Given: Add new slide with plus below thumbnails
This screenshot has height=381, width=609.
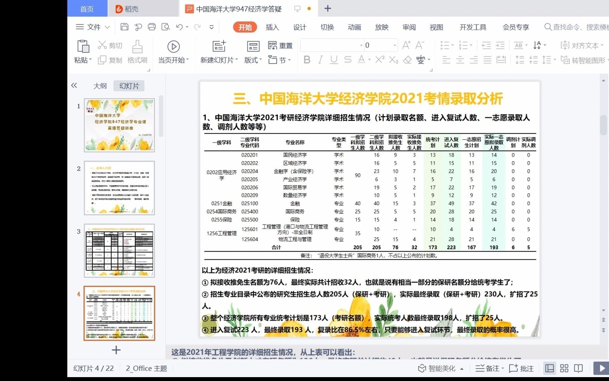Looking at the screenshot, I should (x=116, y=350).
